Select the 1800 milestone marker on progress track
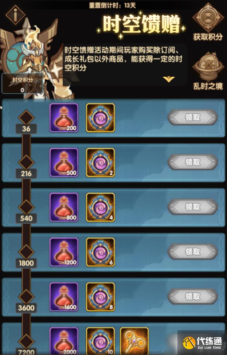The height and width of the screenshot is (355, 227). point(26,252)
